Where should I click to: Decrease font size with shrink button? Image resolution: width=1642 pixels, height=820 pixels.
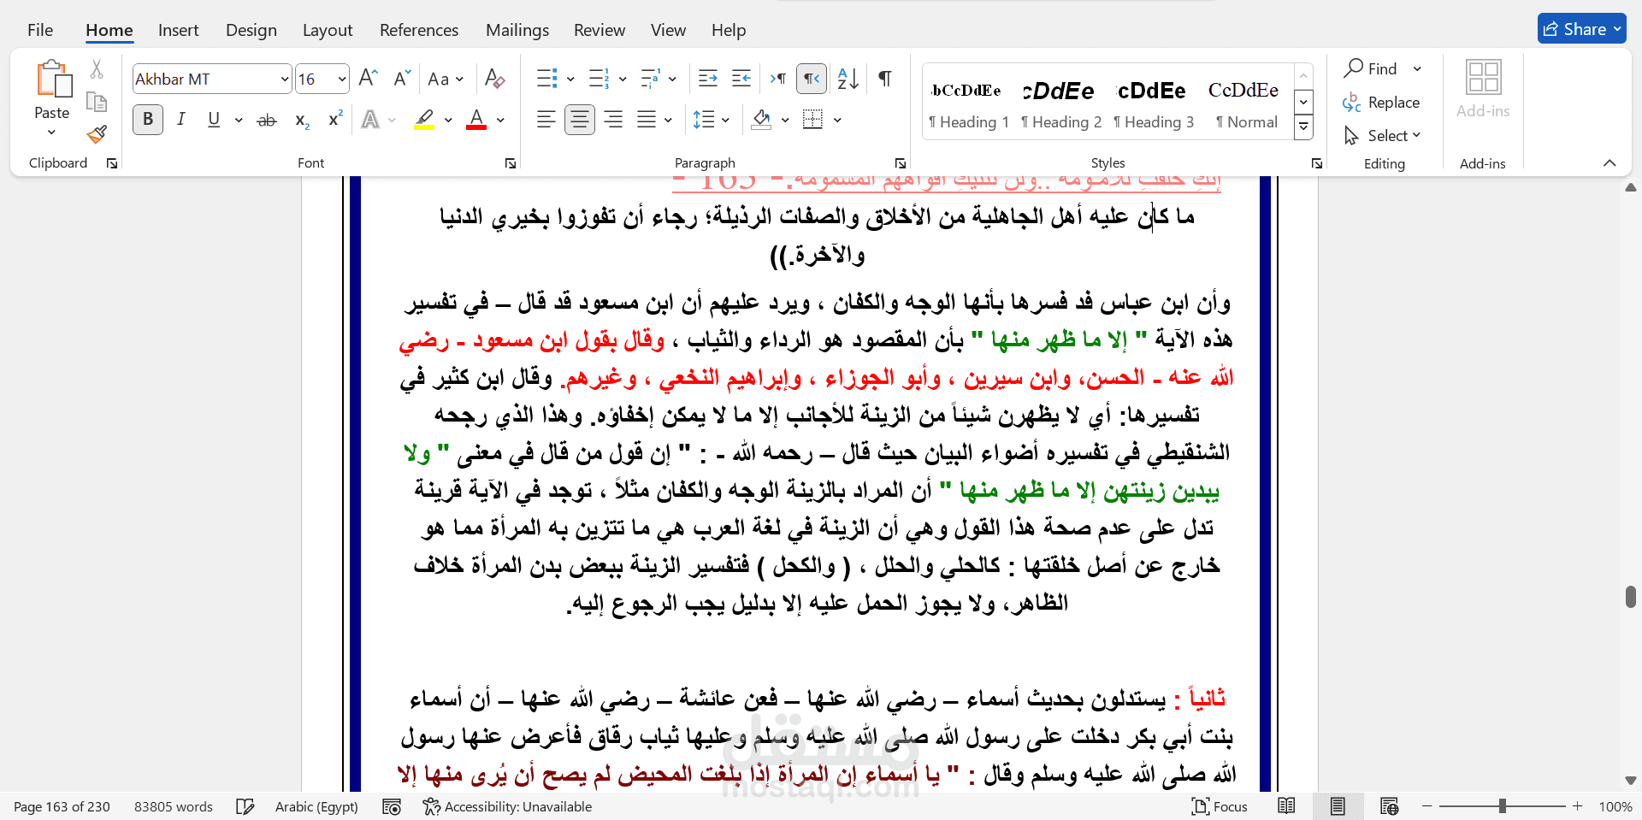tap(402, 79)
